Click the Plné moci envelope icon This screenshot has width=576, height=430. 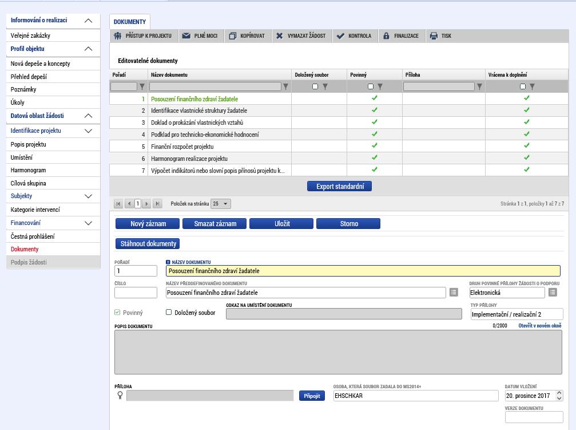186,35
